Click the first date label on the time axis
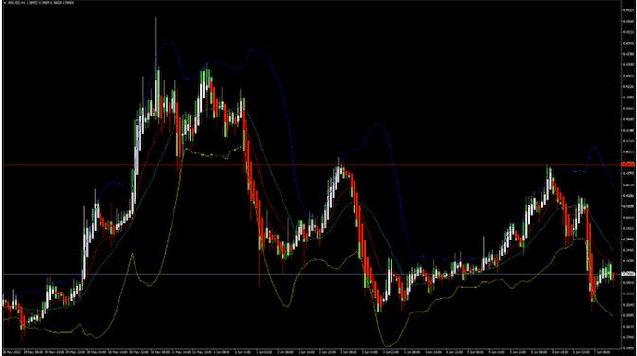Viewport: 637px width, 356px height. click(x=12, y=352)
